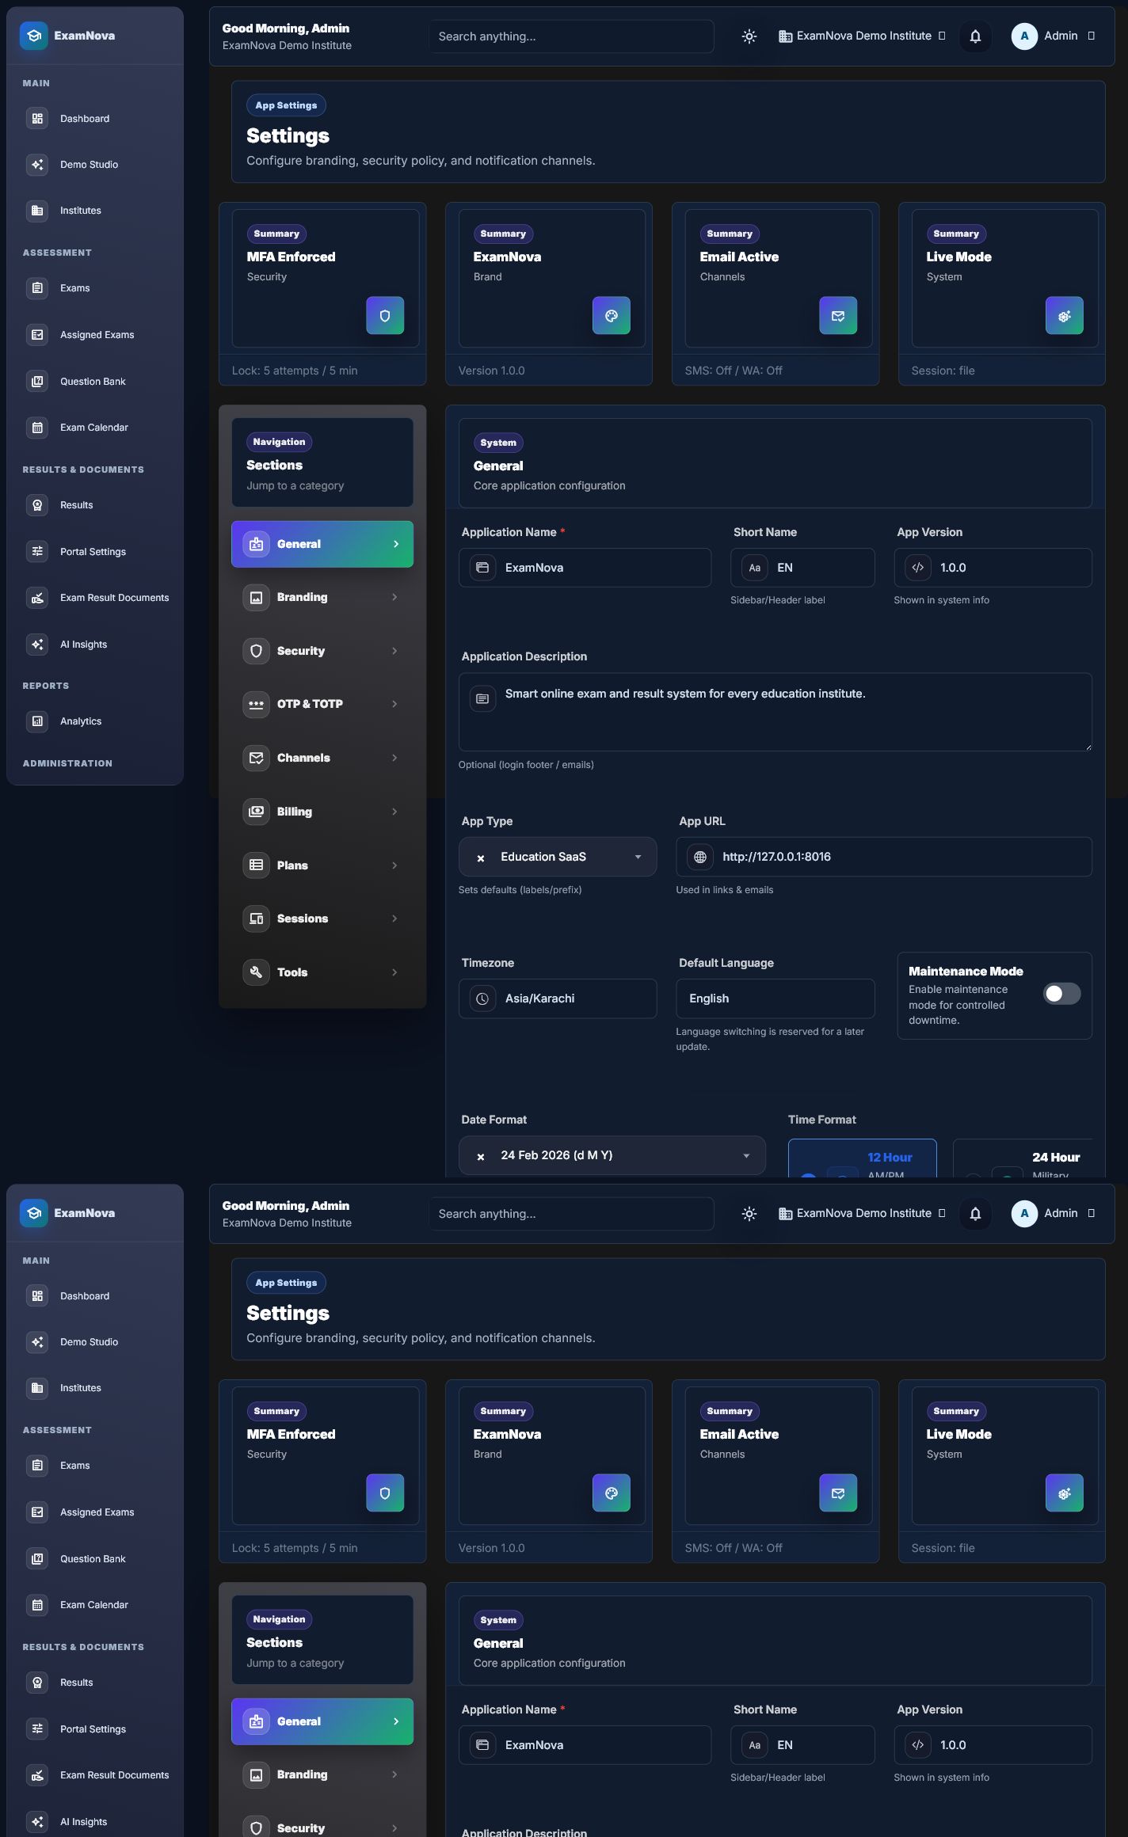The height and width of the screenshot is (1837, 1128).
Task: Click the Results medal icon, upper sidebar
Action: (37, 505)
